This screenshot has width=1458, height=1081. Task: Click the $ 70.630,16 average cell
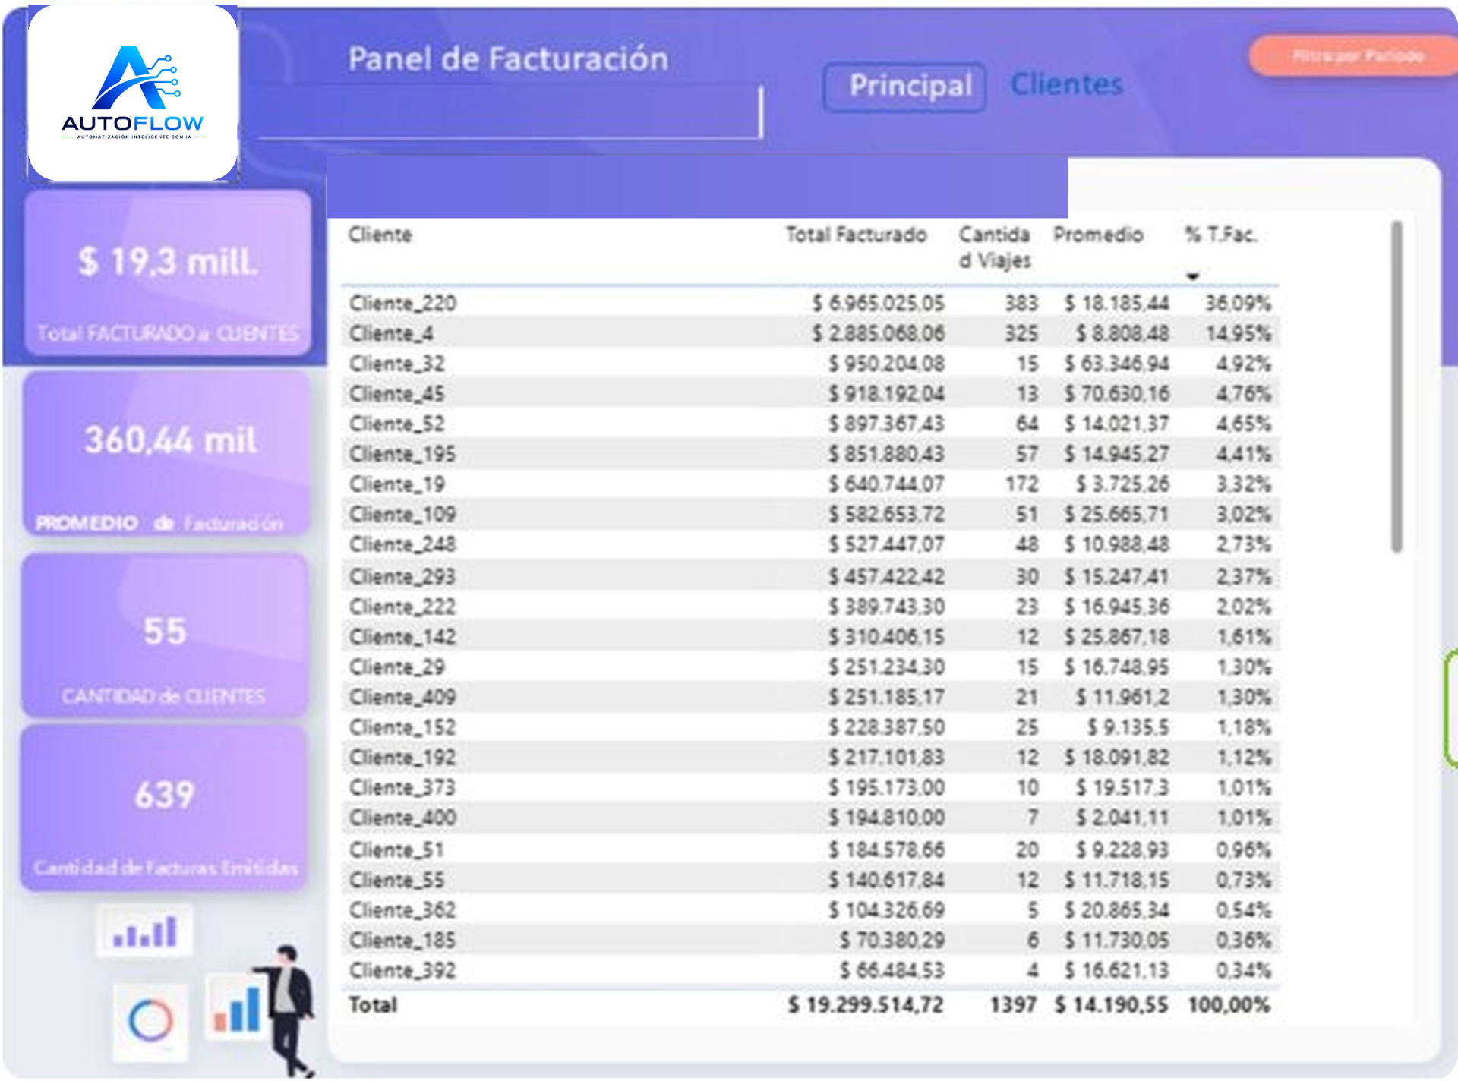coord(1116,393)
